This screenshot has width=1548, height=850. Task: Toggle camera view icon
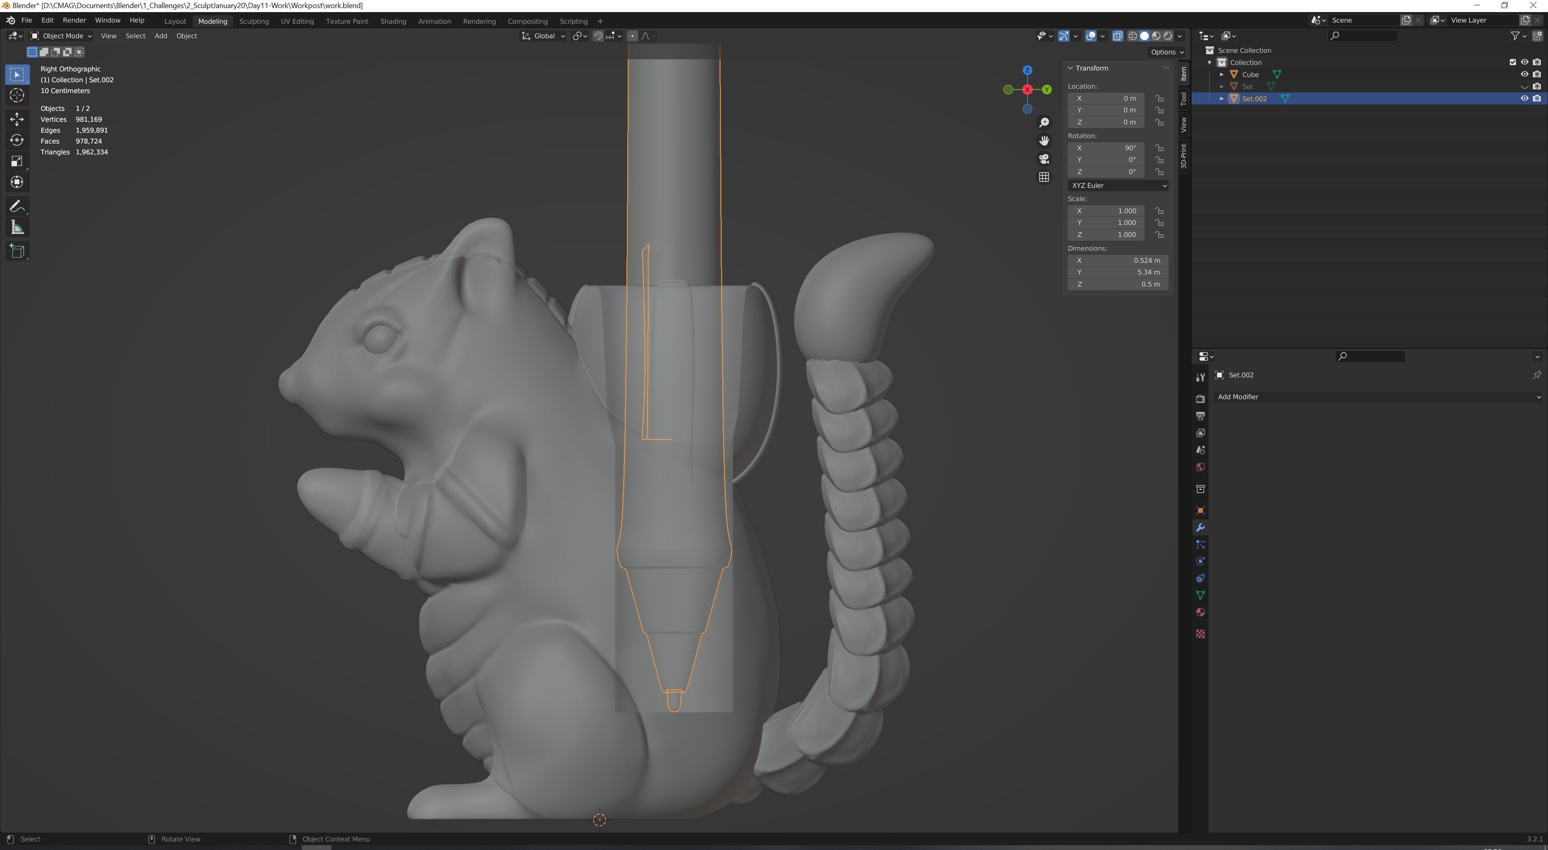(x=1044, y=159)
